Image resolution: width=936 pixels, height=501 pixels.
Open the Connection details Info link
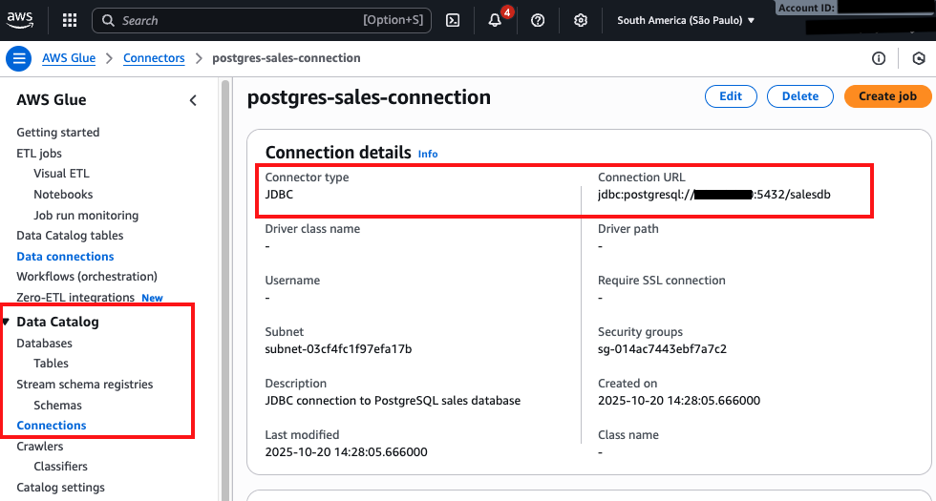[x=428, y=154]
